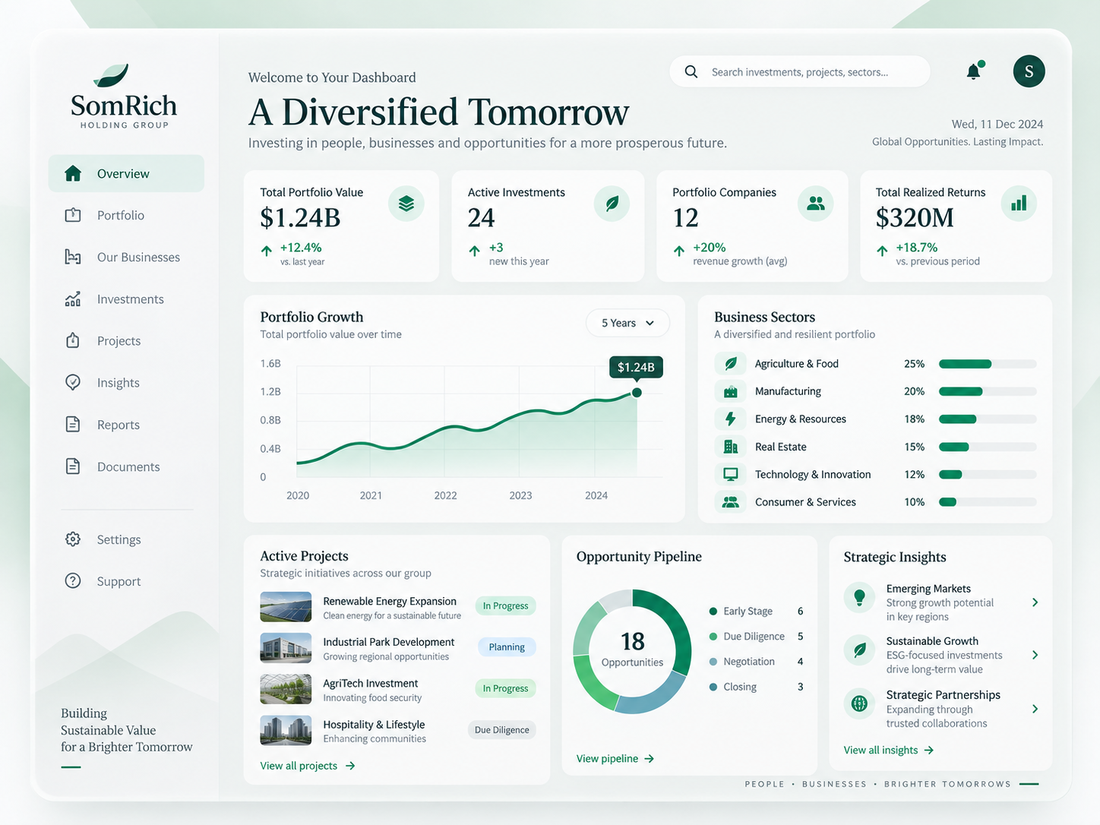Click the people icon on Portfolio Companies card
The width and height of the screenshot is (1100, 825).
coord(816,204)
